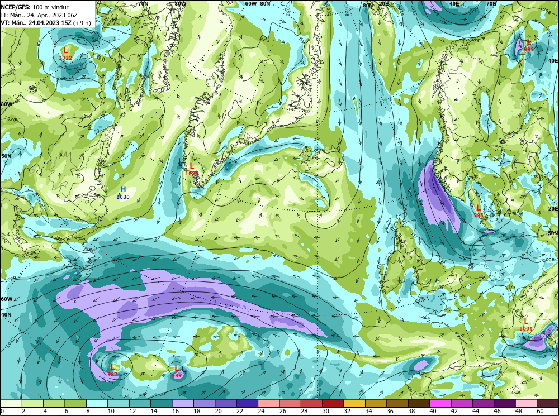Image resolution: width=559 pixels, height=416 pixels.
Task: Click the 1024 isobar label on left
Action: coord(11,73)
